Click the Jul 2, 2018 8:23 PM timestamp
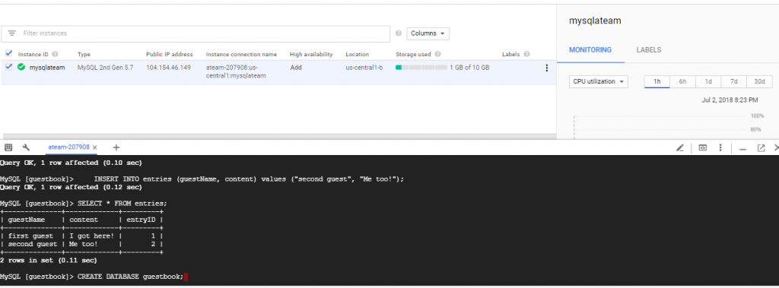The image size is (779, 288). point(730,100)
